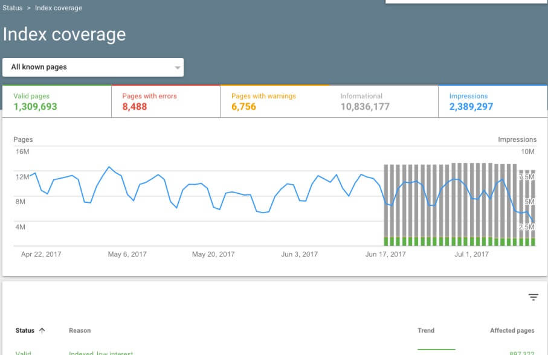Click the Trend sparkline for the Valid row
The image size is (548, 355).
tap(436, 349)
